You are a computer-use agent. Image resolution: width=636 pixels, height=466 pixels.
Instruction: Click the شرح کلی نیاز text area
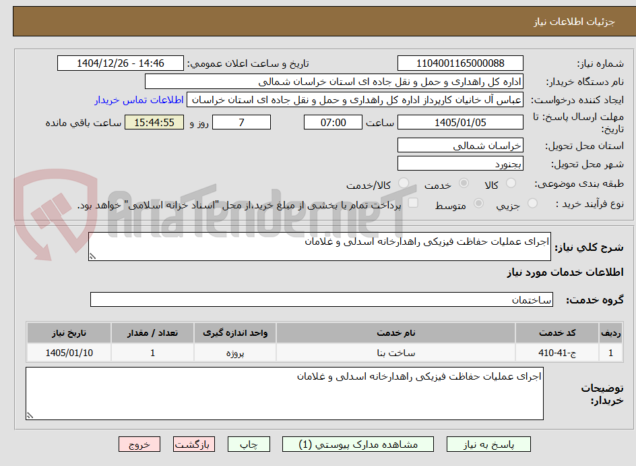(x=319, y=246)
